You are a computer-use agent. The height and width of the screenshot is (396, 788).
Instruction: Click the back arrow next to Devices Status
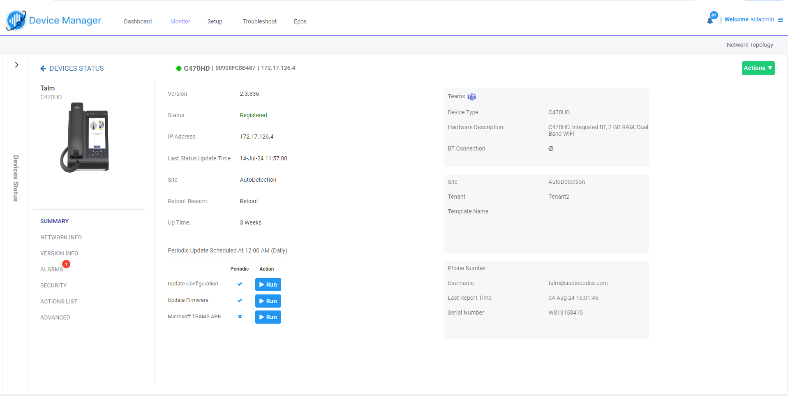[x=43, y=69]
